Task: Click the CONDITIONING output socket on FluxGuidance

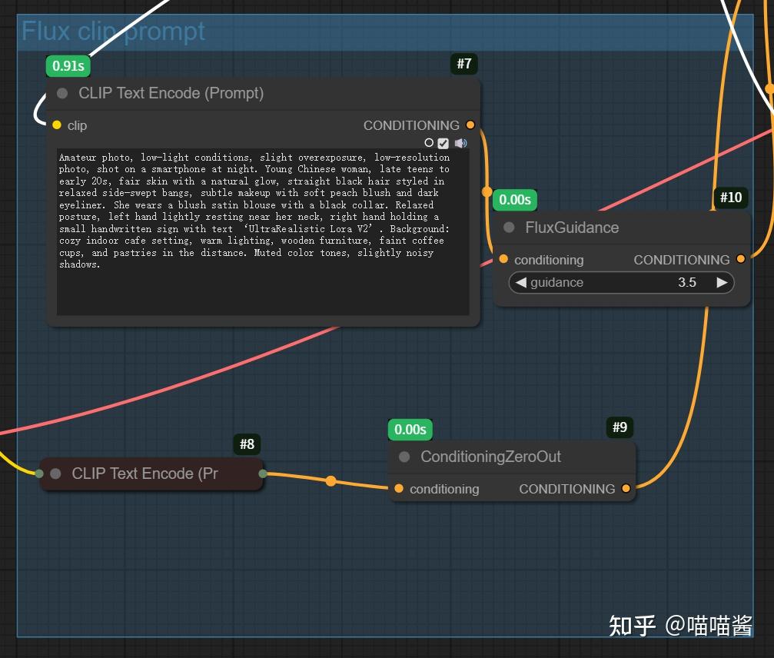Action: point(740,259)
